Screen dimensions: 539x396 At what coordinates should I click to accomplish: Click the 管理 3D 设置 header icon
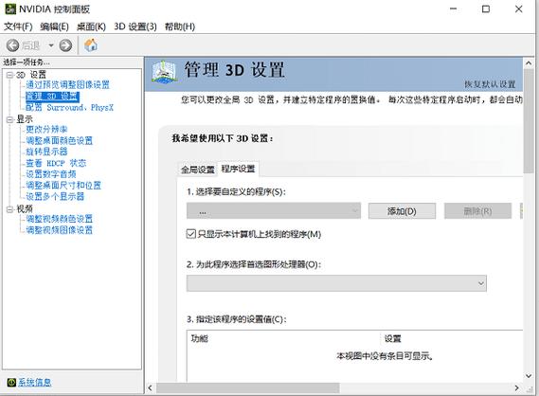[165, 72]
